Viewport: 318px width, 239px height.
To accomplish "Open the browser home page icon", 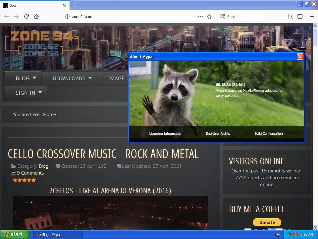I will (36, 16).
